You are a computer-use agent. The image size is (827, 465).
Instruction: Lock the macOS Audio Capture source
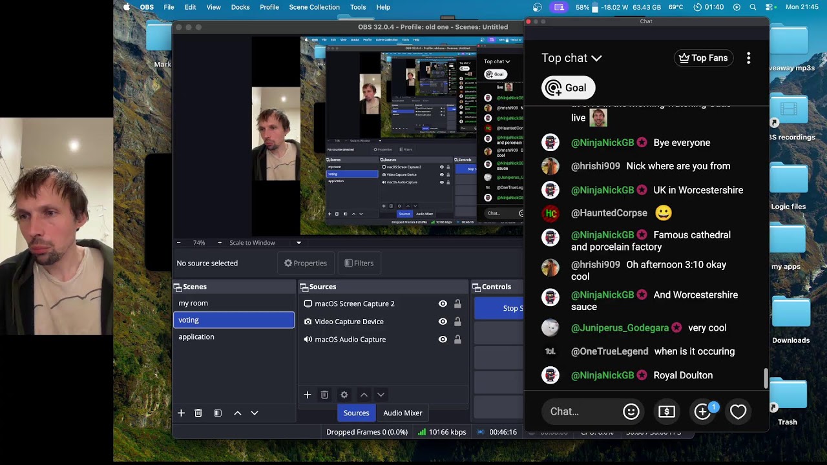457,339
